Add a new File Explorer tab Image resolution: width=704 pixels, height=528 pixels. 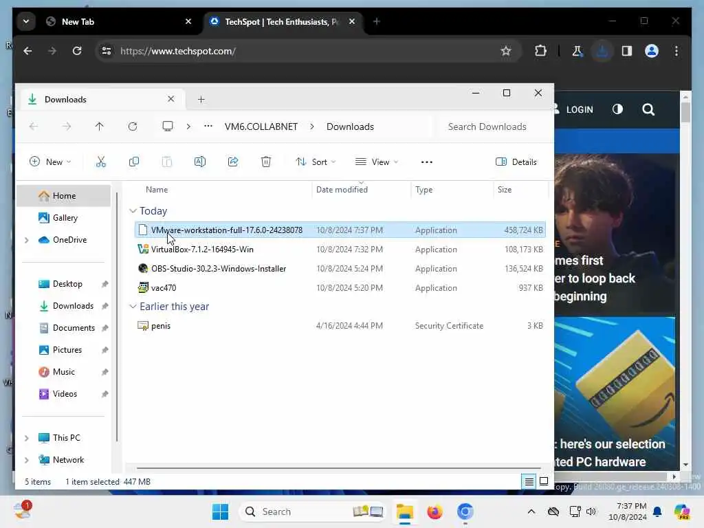click(201, 99)
